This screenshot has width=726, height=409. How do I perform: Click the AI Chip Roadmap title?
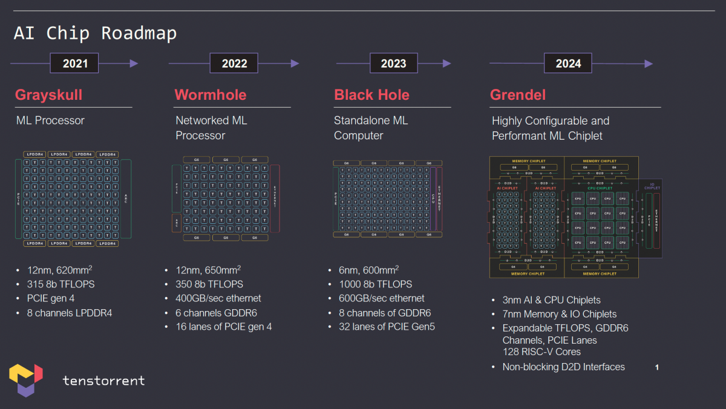tap(95, 33)
